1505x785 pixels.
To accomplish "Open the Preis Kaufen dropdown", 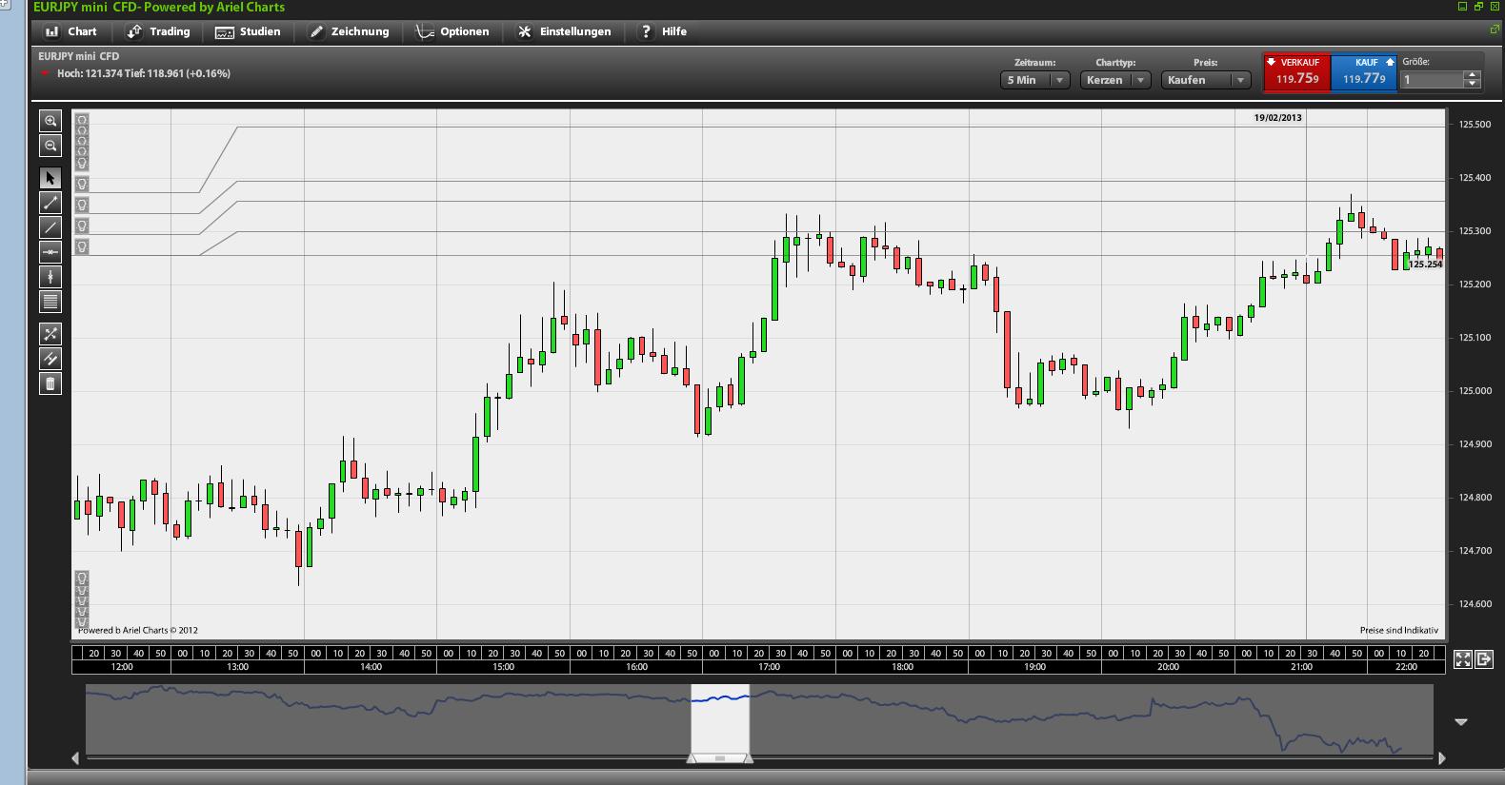I will click(1205, 80).
